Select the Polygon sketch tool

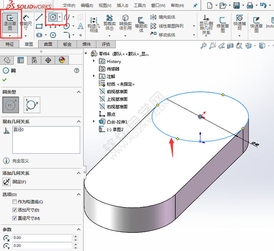[x=53, y=35]
